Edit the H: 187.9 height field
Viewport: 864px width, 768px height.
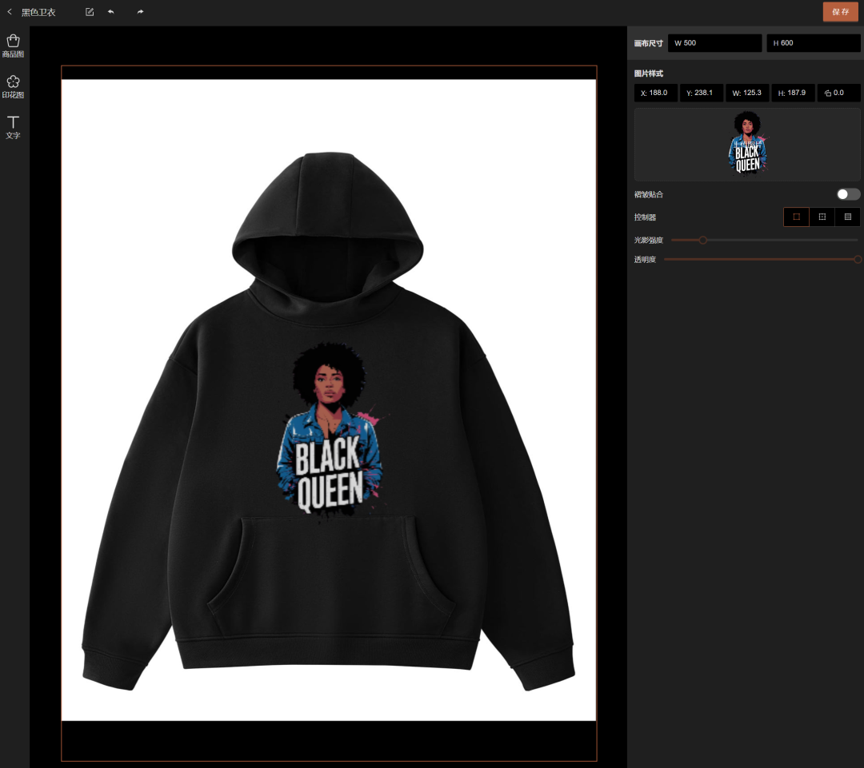[793, 93]
